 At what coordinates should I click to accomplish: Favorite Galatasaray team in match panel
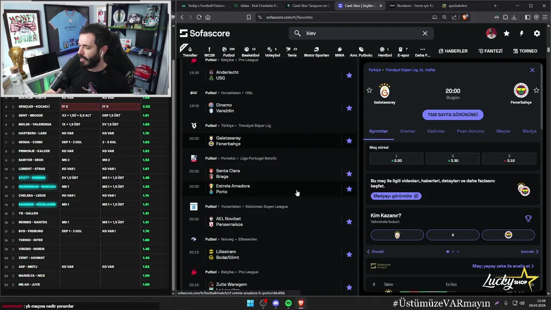369,90
